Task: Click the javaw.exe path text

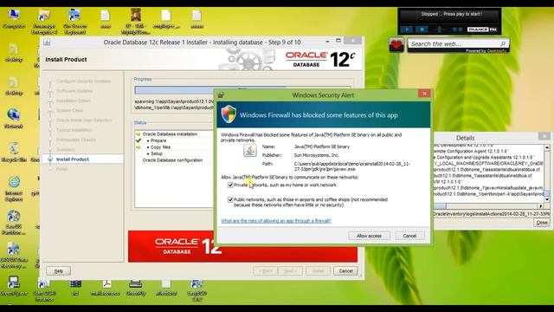Action: (x=352, y=166)
